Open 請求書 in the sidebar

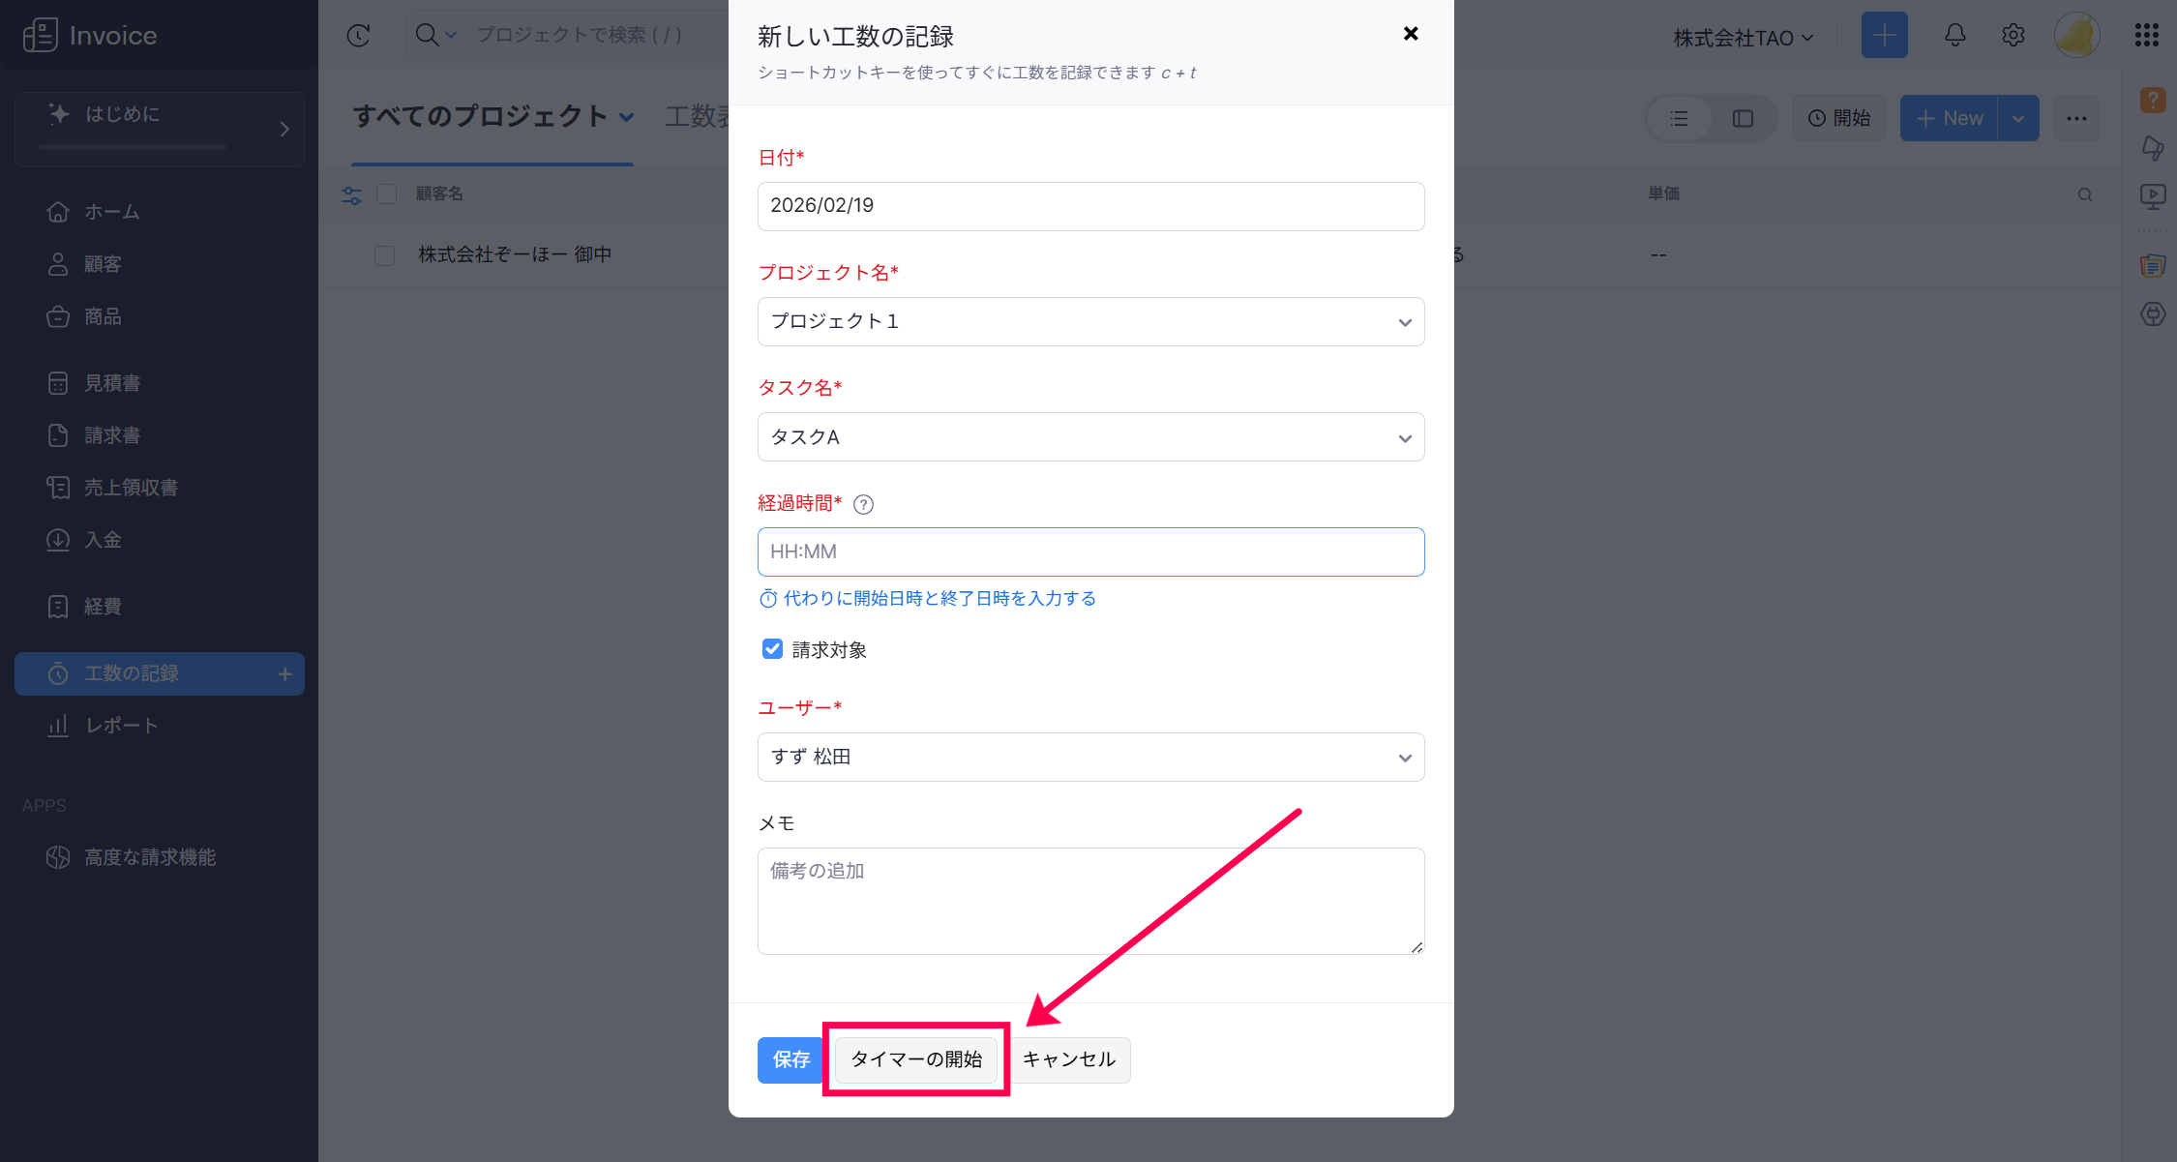(112, 435)
